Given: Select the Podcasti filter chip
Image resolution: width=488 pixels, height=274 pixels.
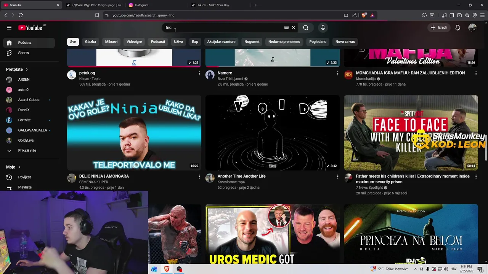Looking at the screenshot, I should coord(158,41).
